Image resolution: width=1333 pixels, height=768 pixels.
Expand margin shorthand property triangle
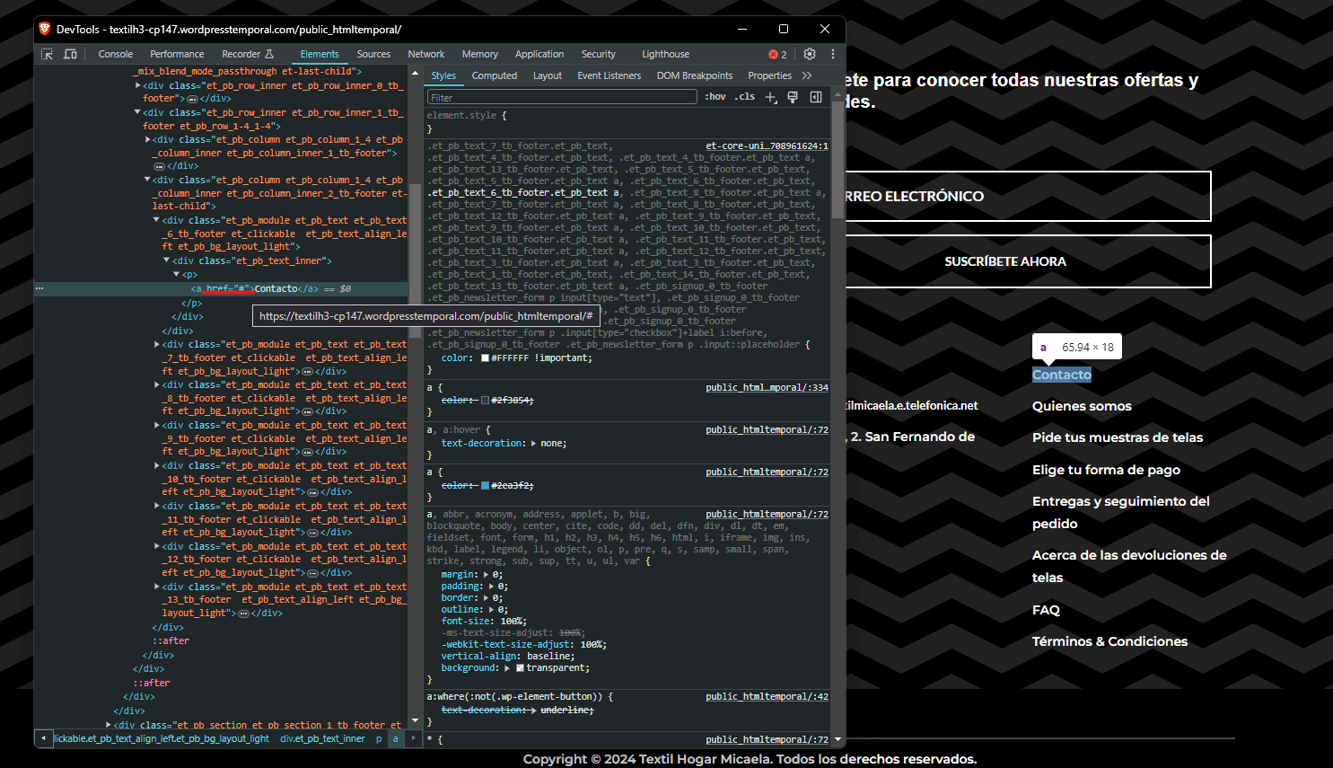(487, 575)
